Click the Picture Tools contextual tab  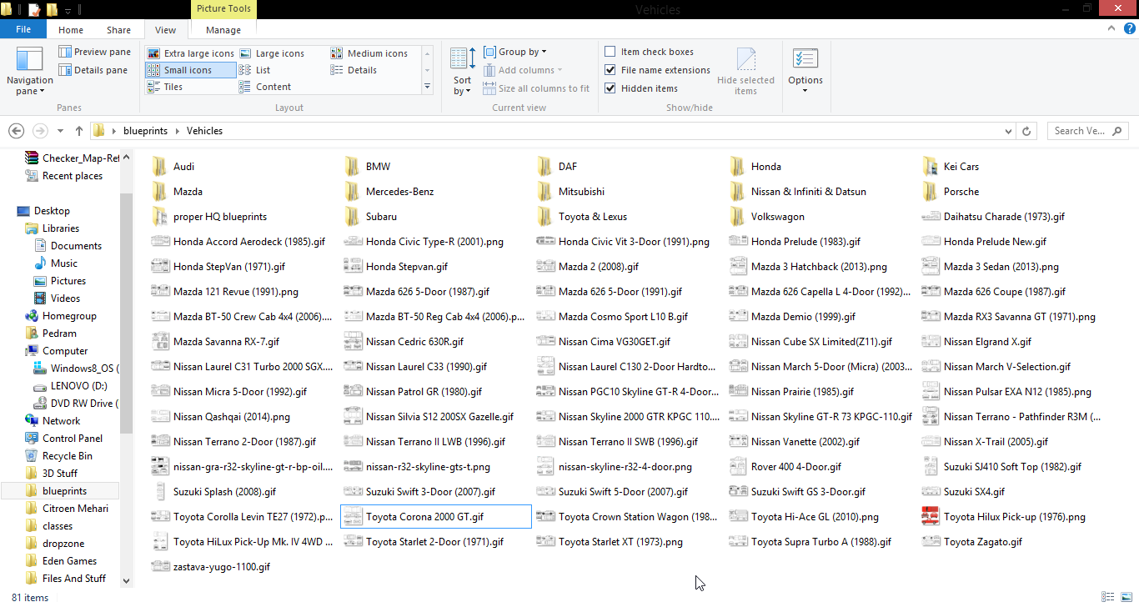[x=223, y=9]
